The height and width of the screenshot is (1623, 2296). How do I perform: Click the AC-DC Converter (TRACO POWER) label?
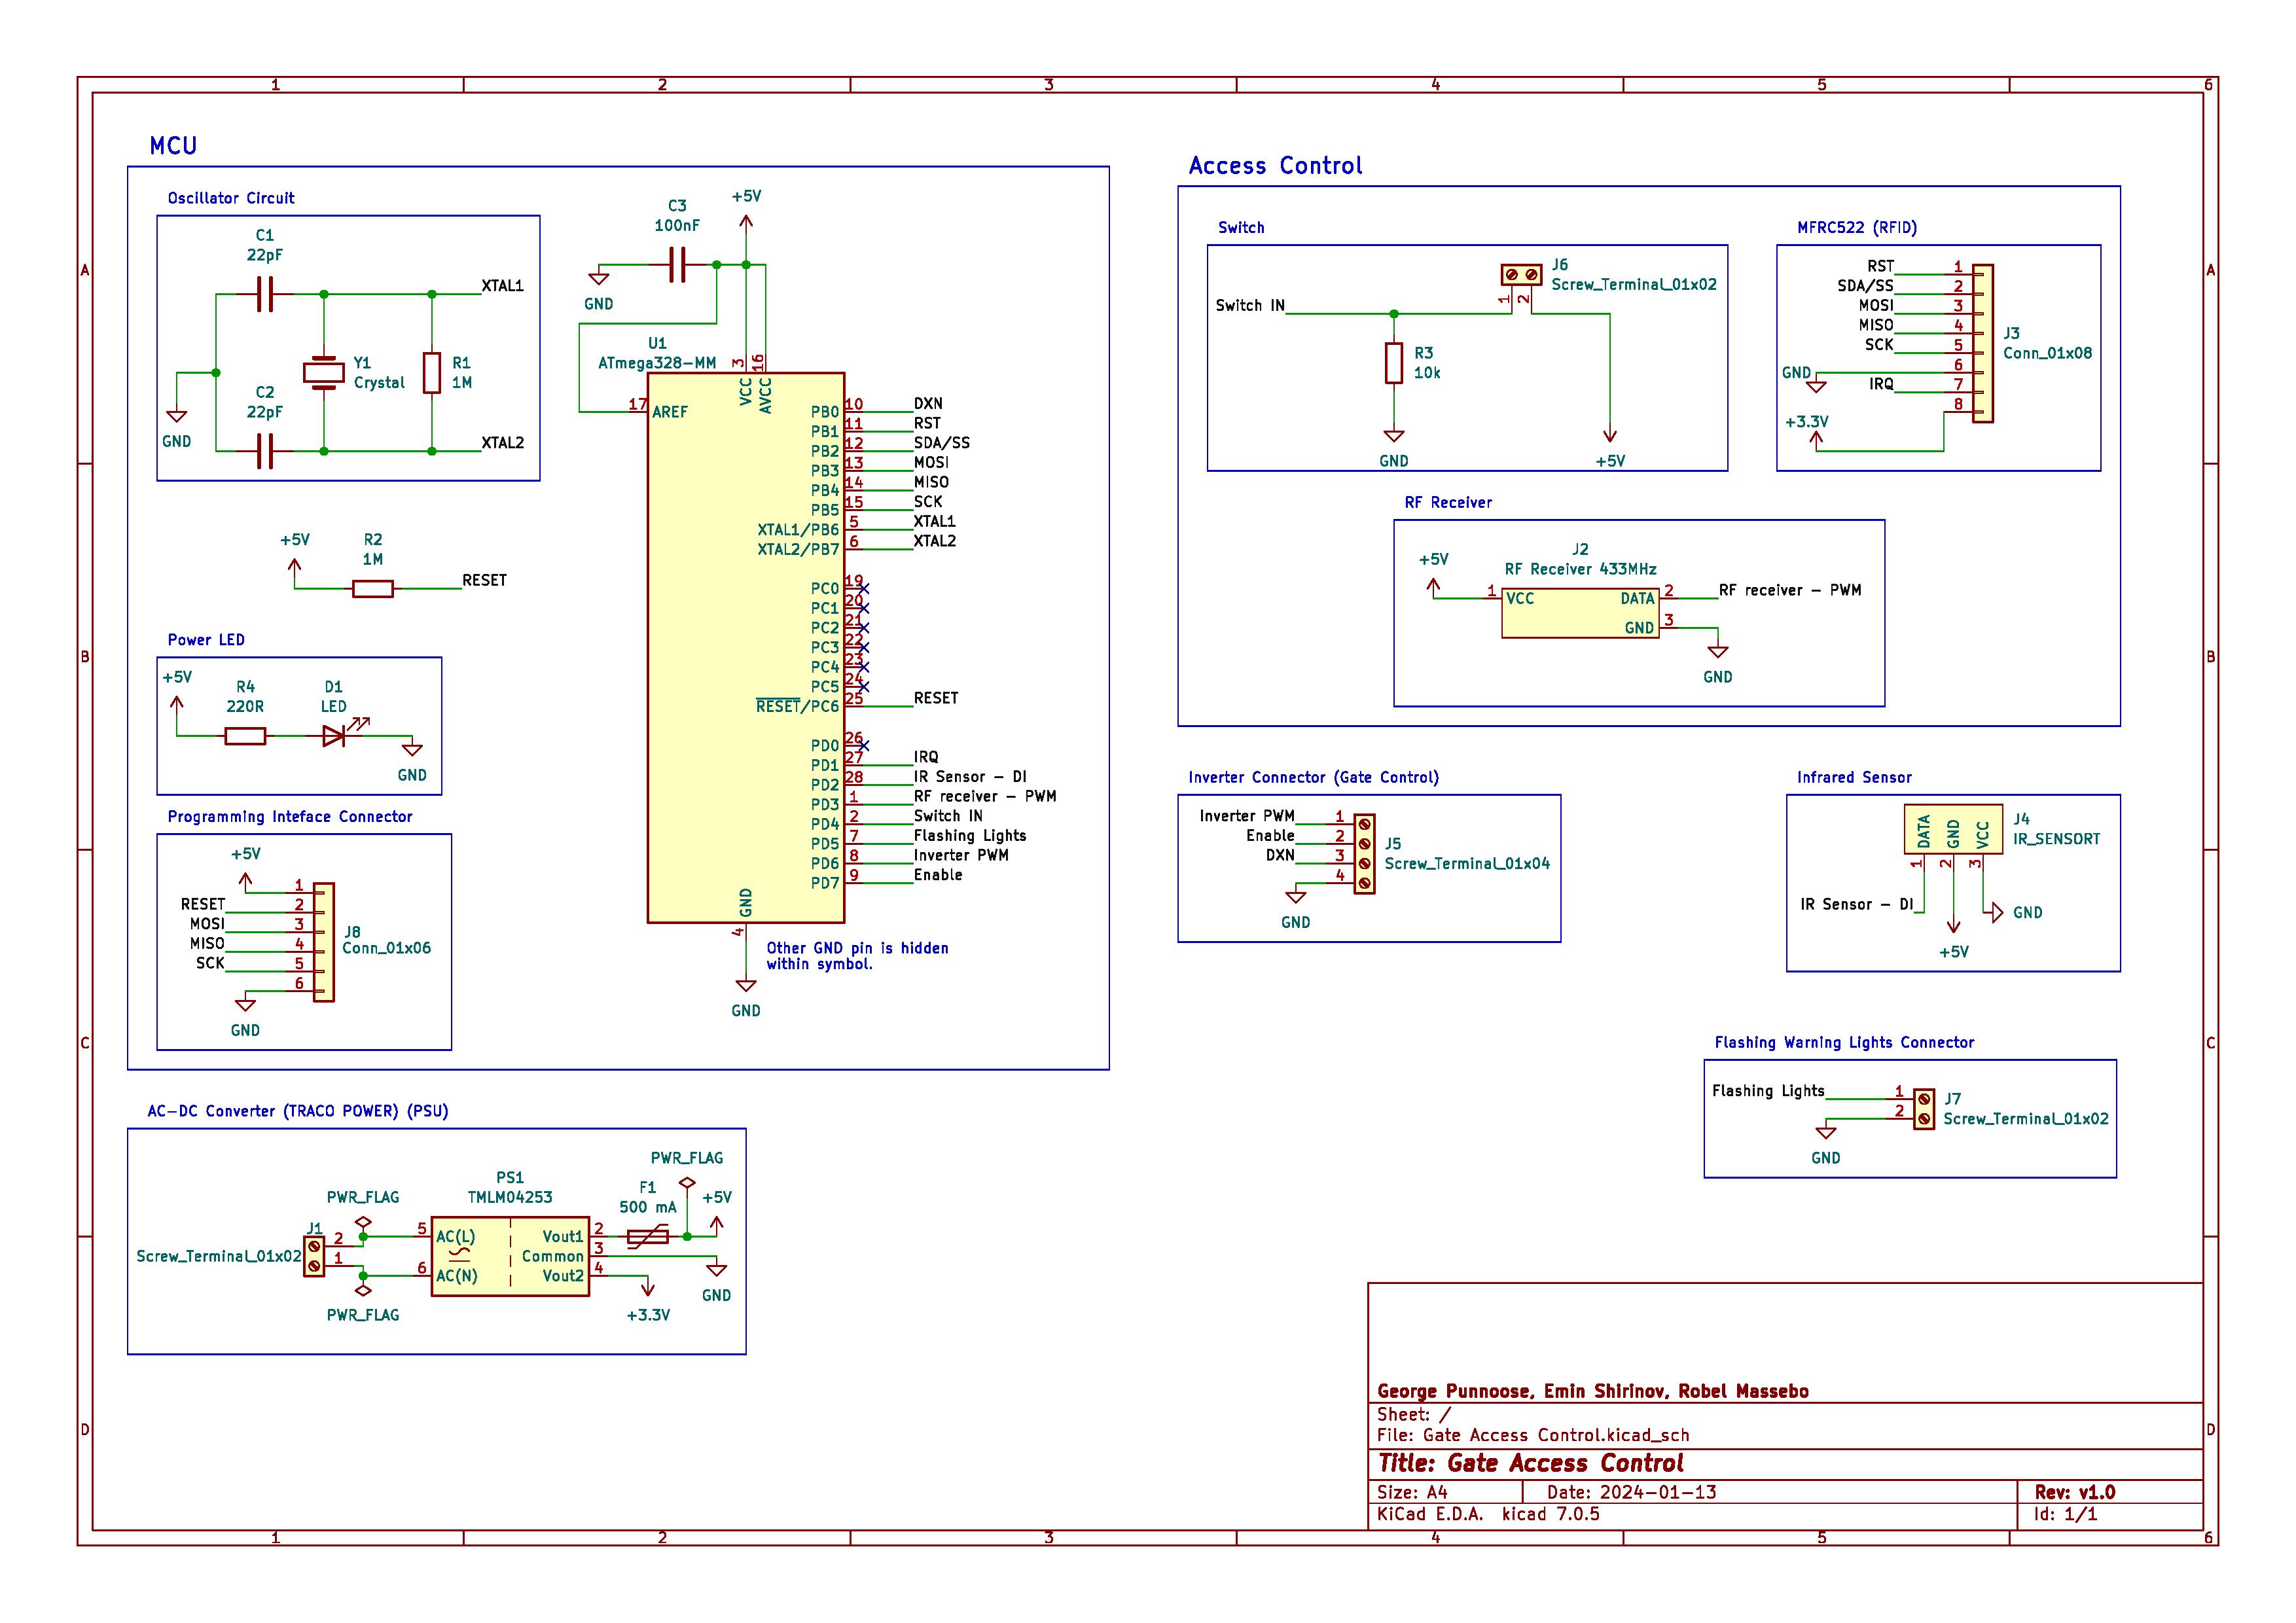(298, 1111)
